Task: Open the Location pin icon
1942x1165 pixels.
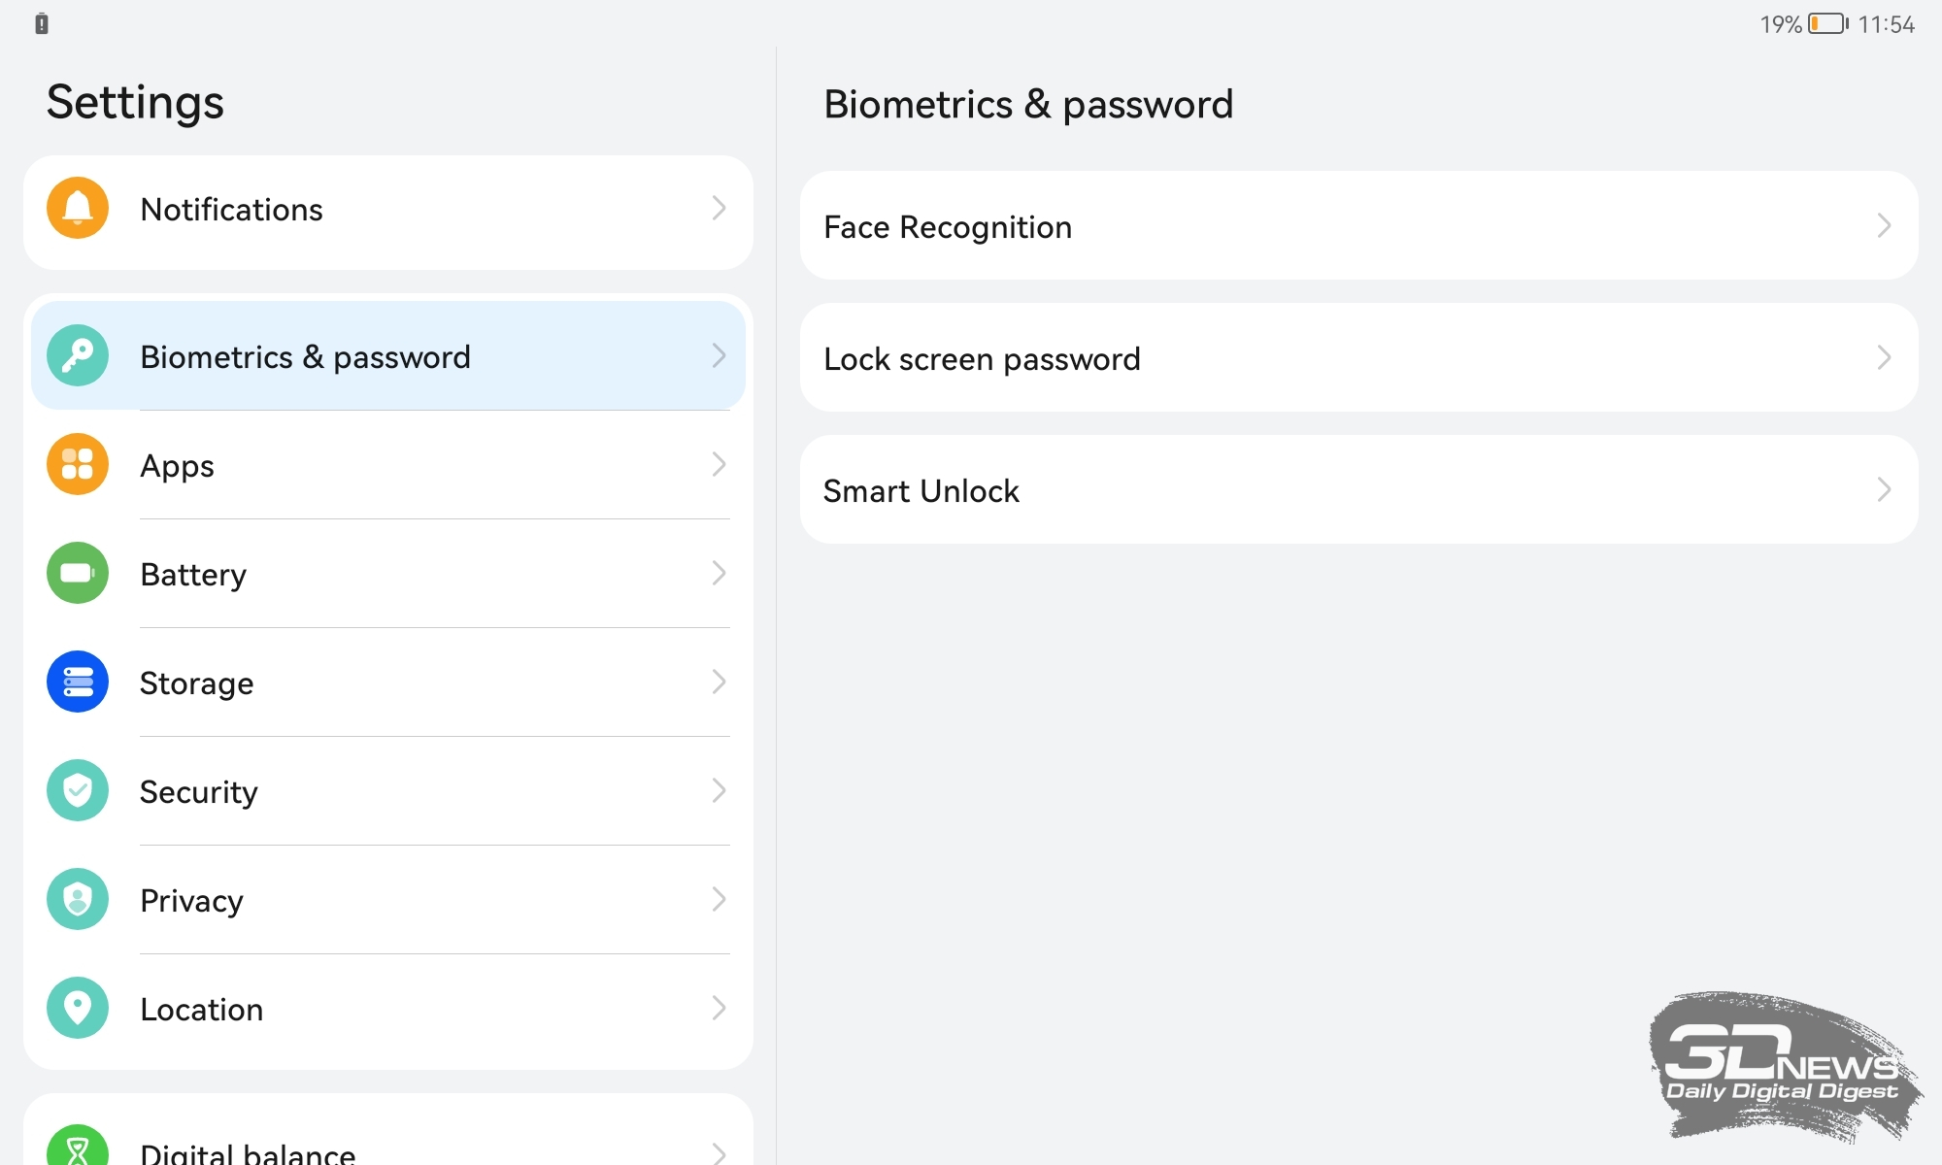Action: click(78, 1008)
